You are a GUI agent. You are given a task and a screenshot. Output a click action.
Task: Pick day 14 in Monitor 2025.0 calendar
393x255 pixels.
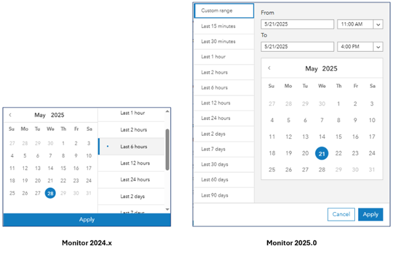tap(322, 137)
